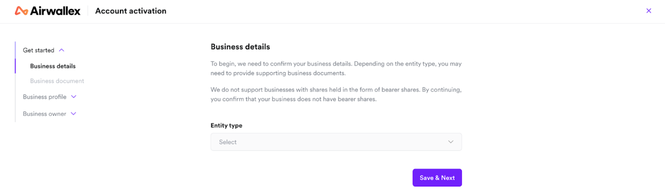Image resolution: width=665 pixels, height=191 pixels.
Task: Click the Business profile section label
Action: click(44, 97)
